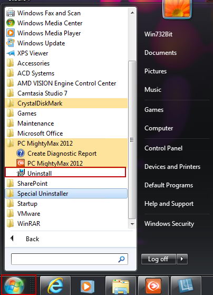Click the Uninstall entry under PC MightyMax
This screenshot has width=213, height=295.
[x=65, y=173]
